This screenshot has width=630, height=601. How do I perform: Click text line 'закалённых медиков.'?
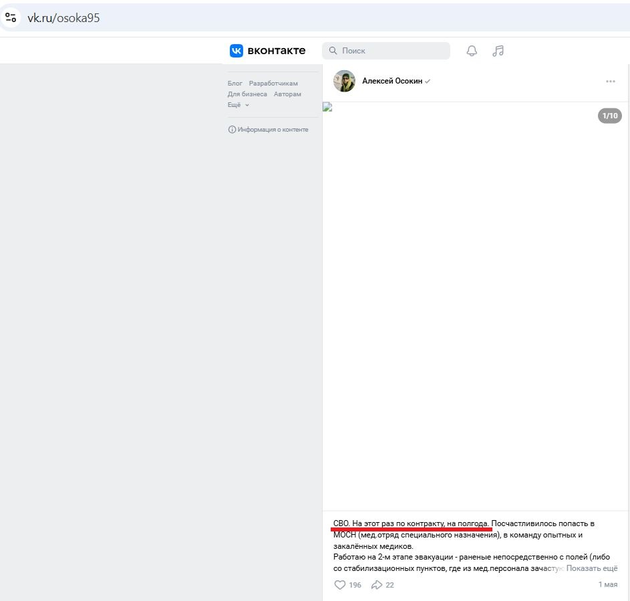[373, 546]
